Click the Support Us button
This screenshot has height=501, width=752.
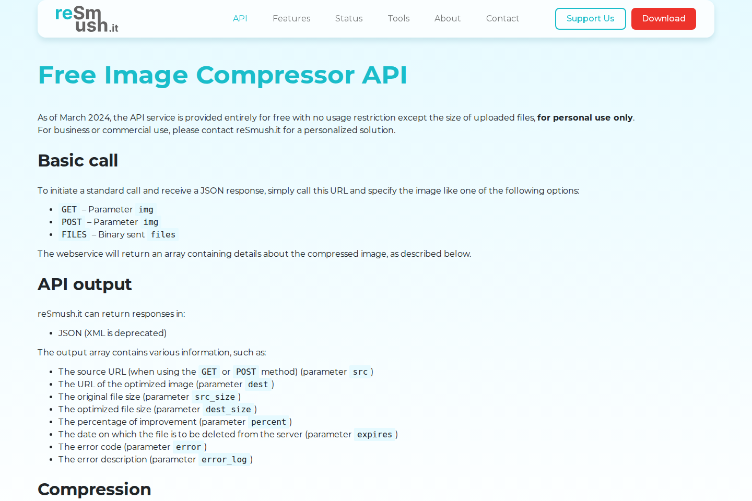click(590, 18)
